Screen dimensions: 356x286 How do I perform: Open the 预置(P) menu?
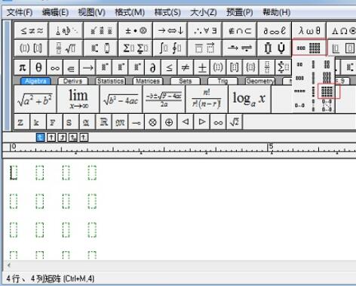239,12
